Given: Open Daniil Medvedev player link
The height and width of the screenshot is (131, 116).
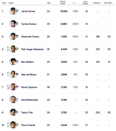Looking at the screenshot, I should 30,100.
